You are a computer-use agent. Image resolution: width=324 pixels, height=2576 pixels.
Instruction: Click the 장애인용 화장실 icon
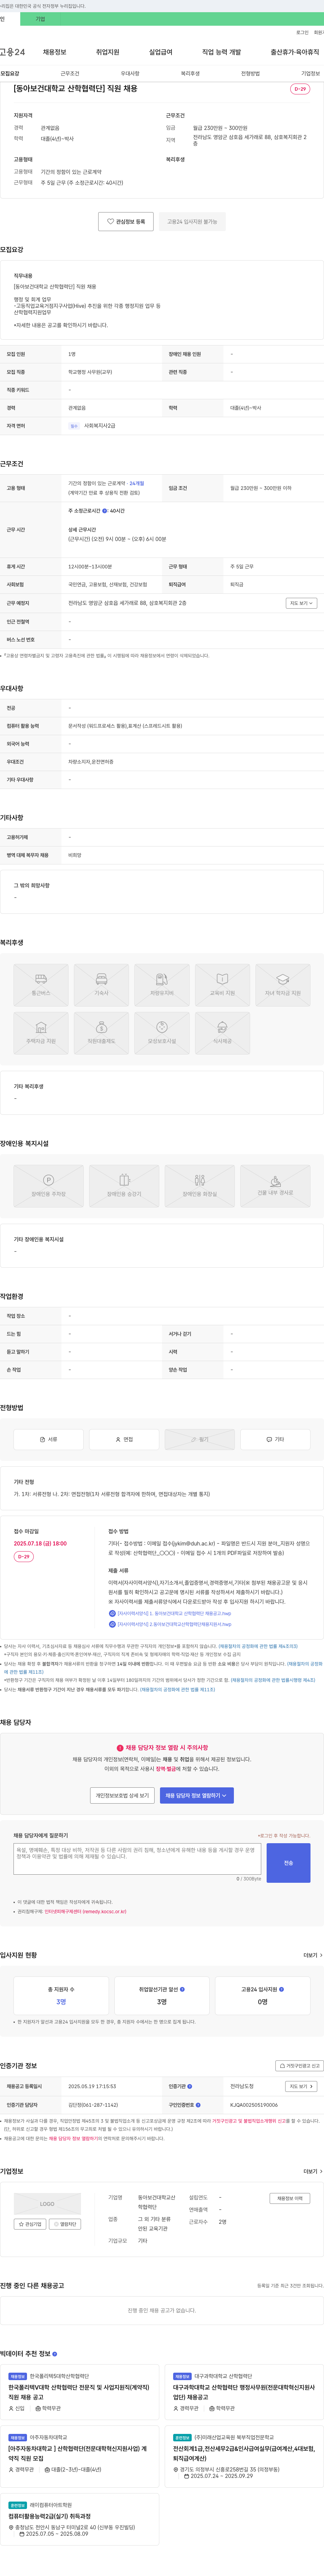199,1186
